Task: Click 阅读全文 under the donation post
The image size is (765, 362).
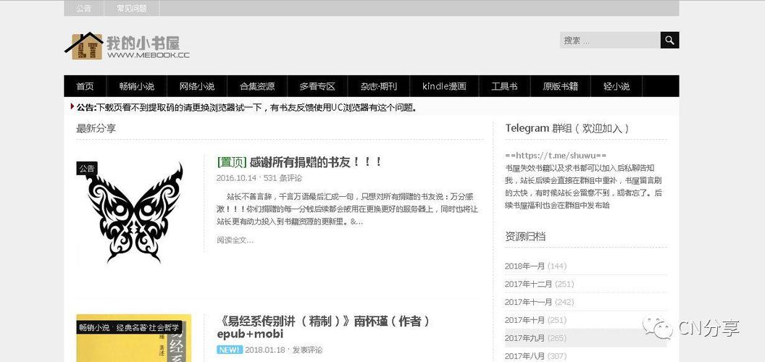Action: [x=235, y=240]
